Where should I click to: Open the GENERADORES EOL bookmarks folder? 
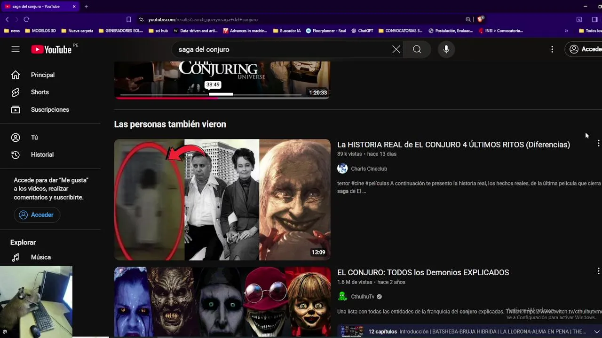click(121, 31)
